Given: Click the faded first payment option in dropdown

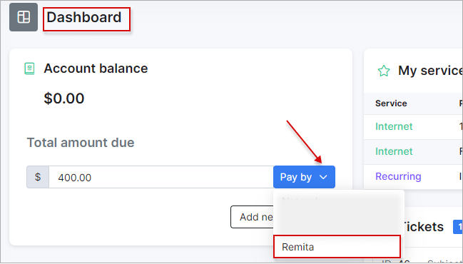Looking at the screenshot, I should pos(302,200).
